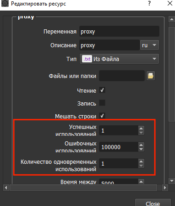Viewport: 175px width, 206px height.
Task: Enable the Запись checkbox
Action: click(102, 103)
